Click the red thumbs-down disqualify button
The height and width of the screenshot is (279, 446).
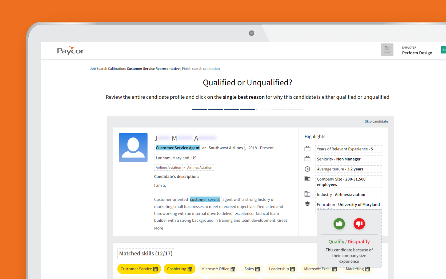[x=359, y=224]
